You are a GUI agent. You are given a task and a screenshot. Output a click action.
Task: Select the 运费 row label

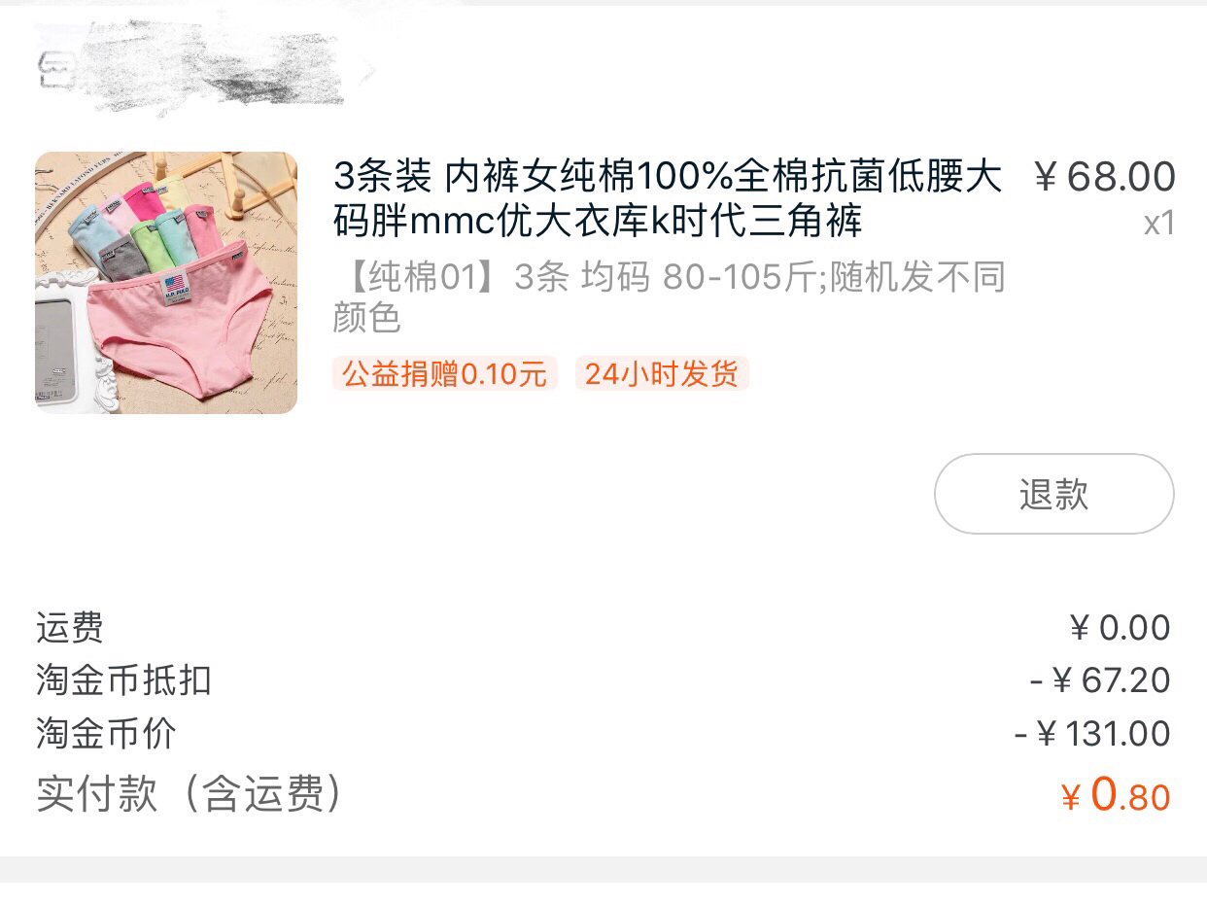pos(70,628)
